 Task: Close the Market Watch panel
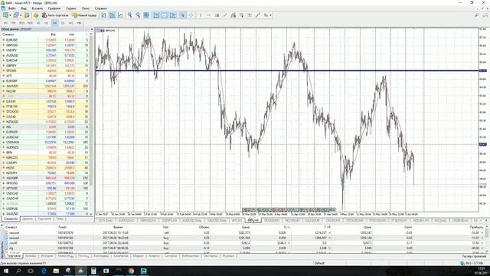92,29
